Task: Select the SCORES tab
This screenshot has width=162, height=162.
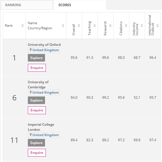Action: click(80, 5)
